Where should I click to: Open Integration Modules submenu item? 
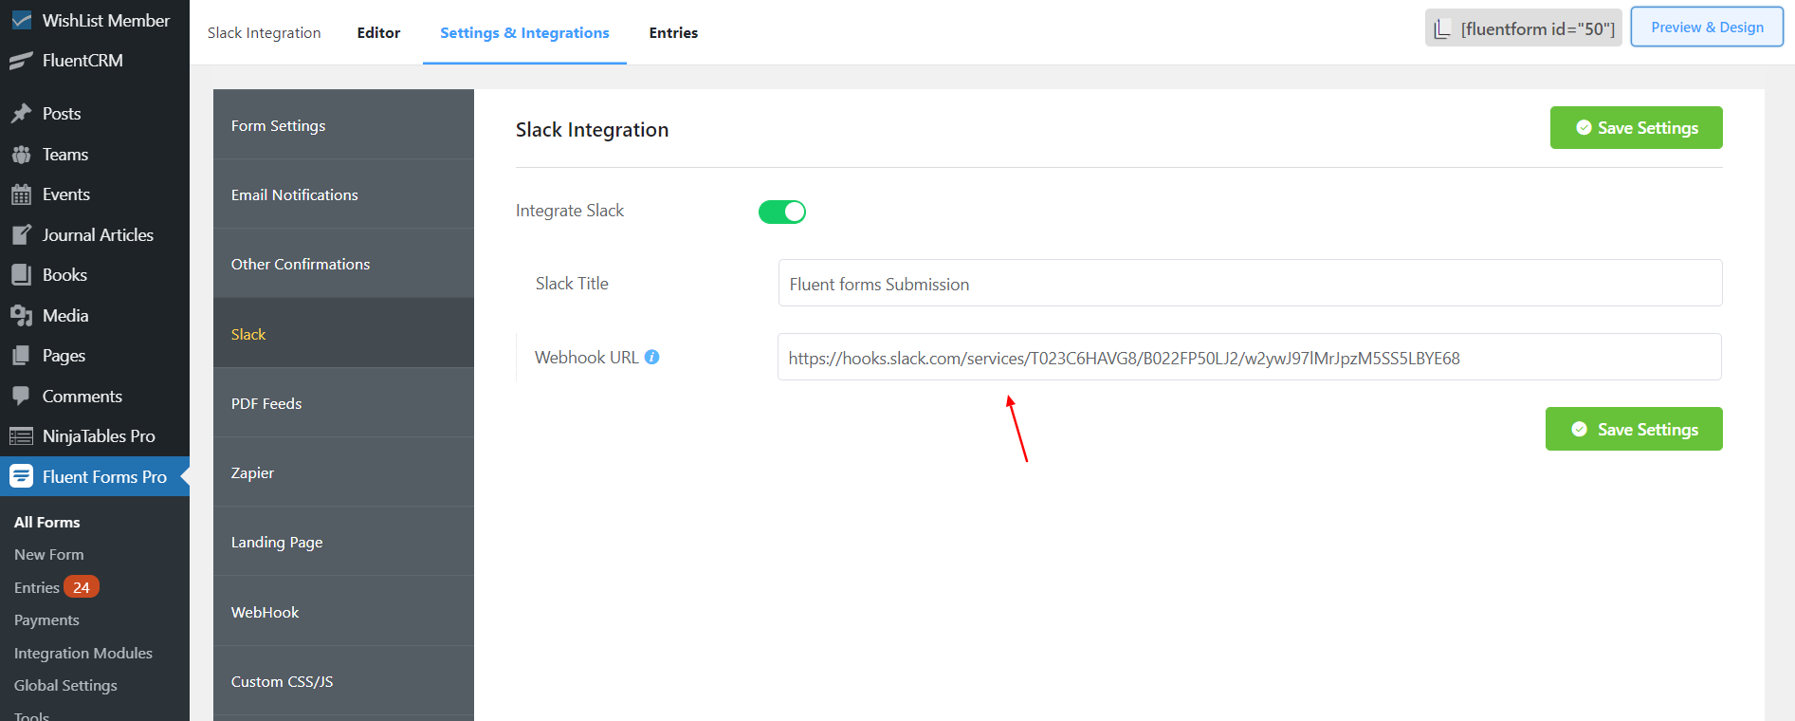[x=83, y=653]
